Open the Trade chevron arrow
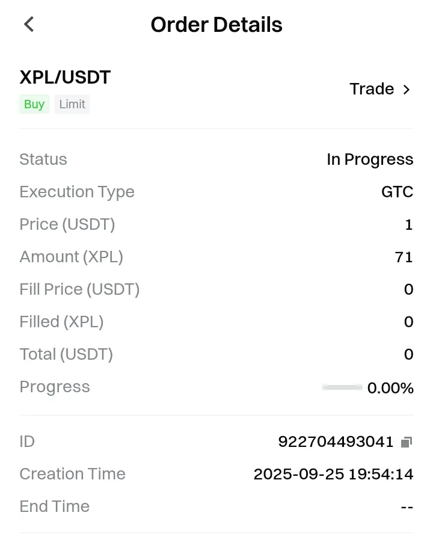This screenshot has height=548, width=433. (x=406, y=90)
